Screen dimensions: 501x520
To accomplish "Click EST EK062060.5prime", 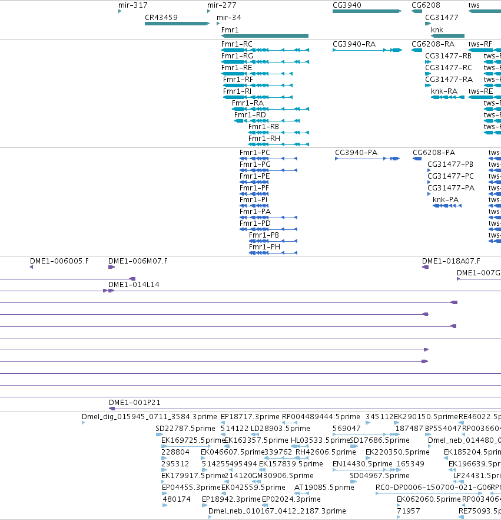I will 399,505.
